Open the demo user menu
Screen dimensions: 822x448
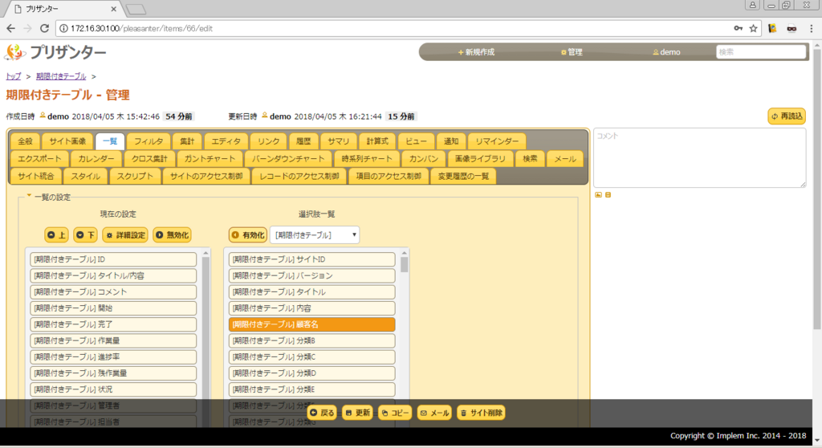point(666,52)
